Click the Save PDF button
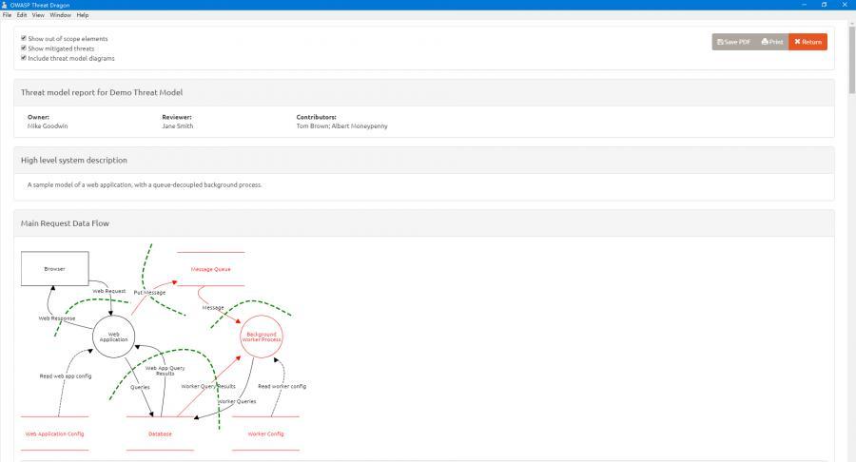This screenshot has width=856, height=462. click(x=733, y=42)
